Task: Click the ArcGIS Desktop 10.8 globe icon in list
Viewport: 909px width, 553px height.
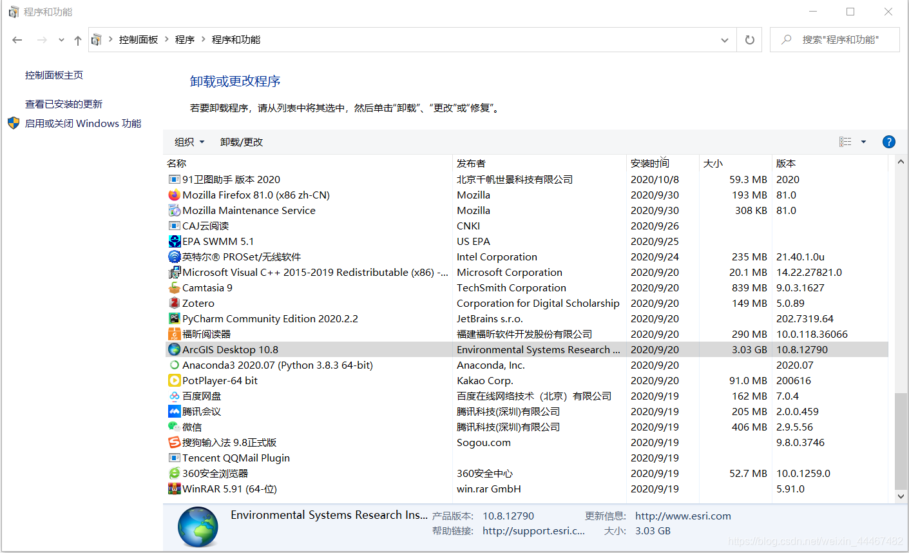Action: (x=174, y=349)
